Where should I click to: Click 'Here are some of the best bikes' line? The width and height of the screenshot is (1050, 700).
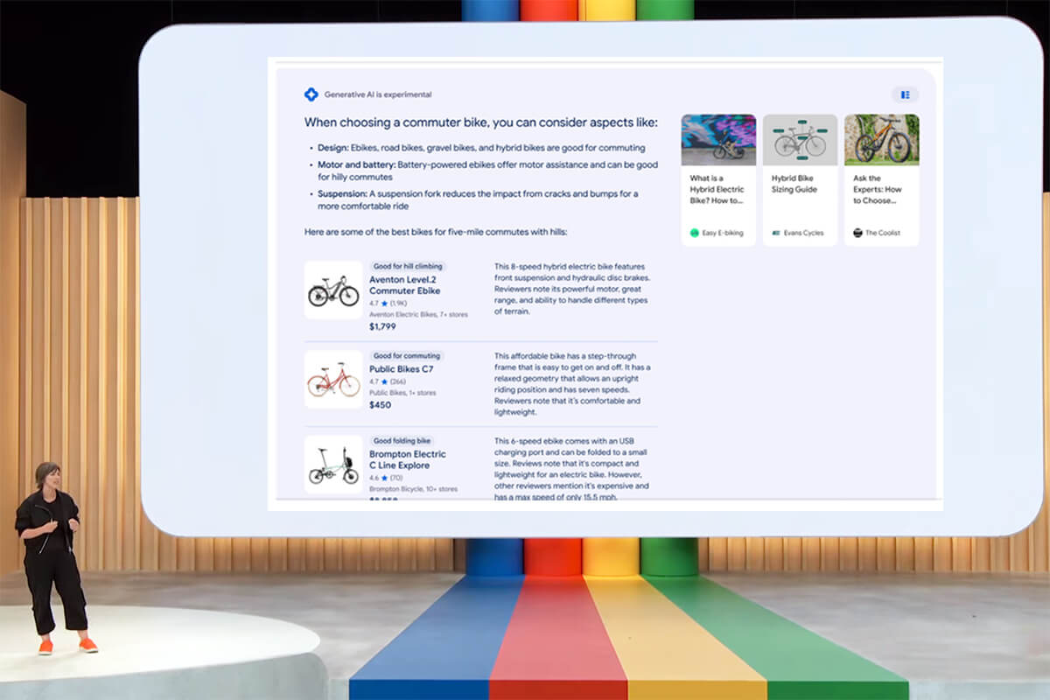[436, 232]
